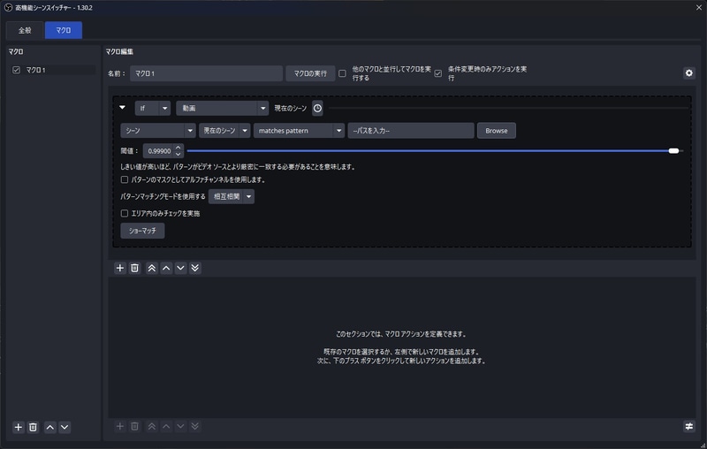The height and width of the screenshot is (449, 707).
Task: Toggle the マクロ1 enabled checkbox
Action: point(17,70)
